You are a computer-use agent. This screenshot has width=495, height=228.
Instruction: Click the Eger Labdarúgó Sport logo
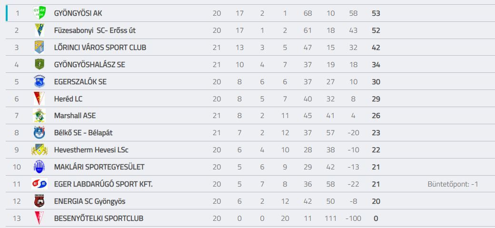tap(40, 184)
